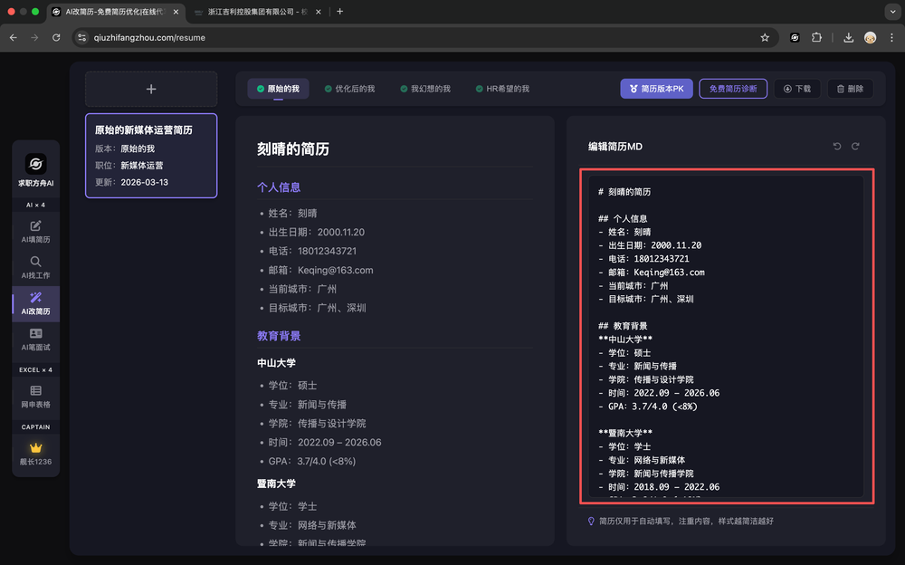Open the AI填简历 sidebar tool
905x565 pixels.
35,231
